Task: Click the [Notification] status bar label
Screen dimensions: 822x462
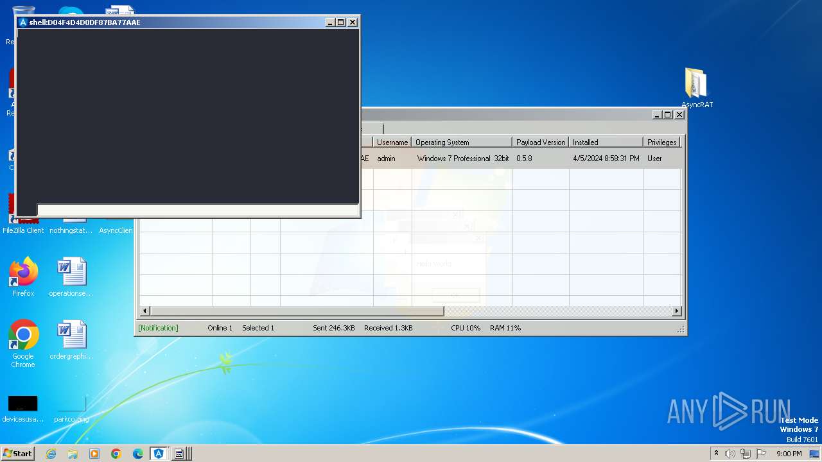Action: pyautogui.click(x=158, y=328)
